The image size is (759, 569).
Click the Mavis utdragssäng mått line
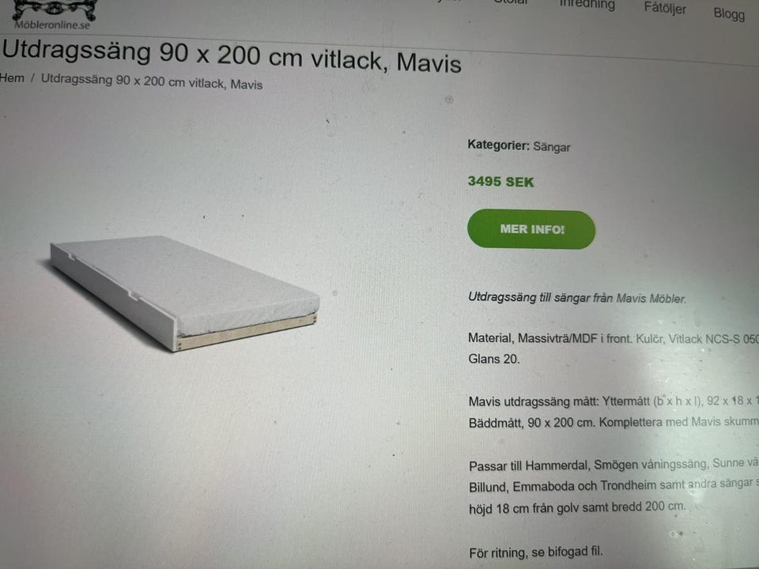614,401
